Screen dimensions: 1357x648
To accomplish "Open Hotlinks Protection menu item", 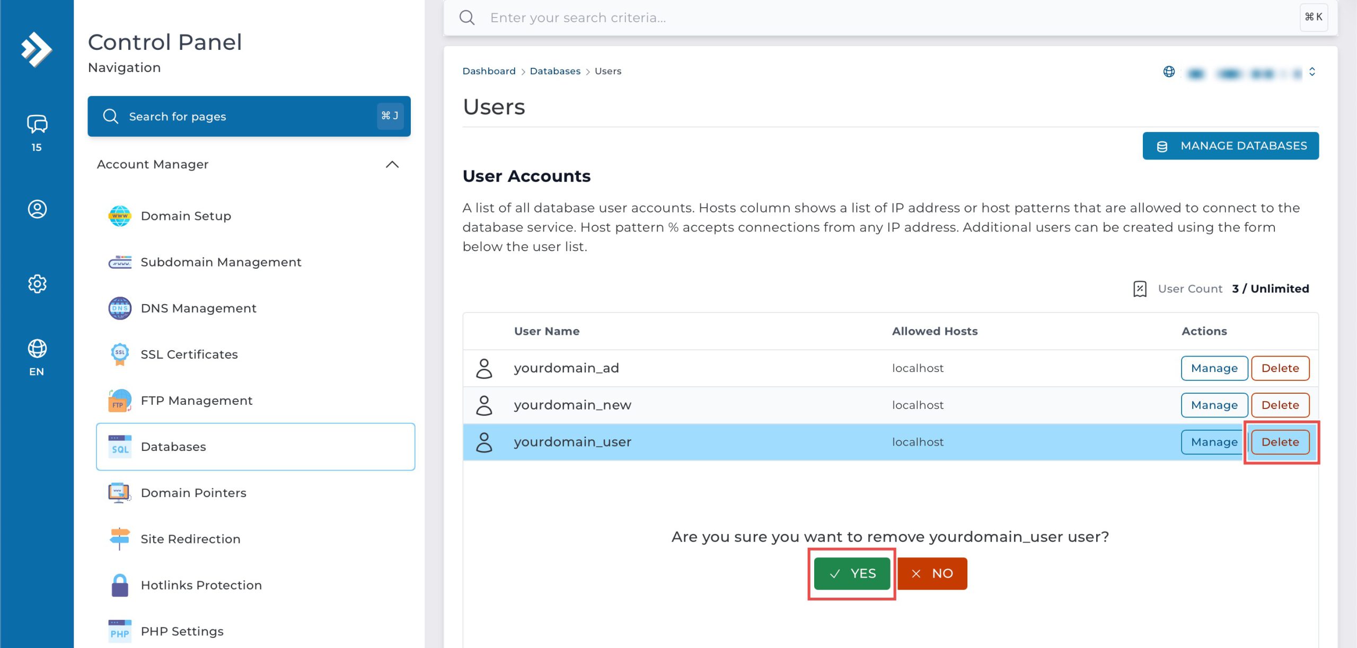I will tap(201, 585).
